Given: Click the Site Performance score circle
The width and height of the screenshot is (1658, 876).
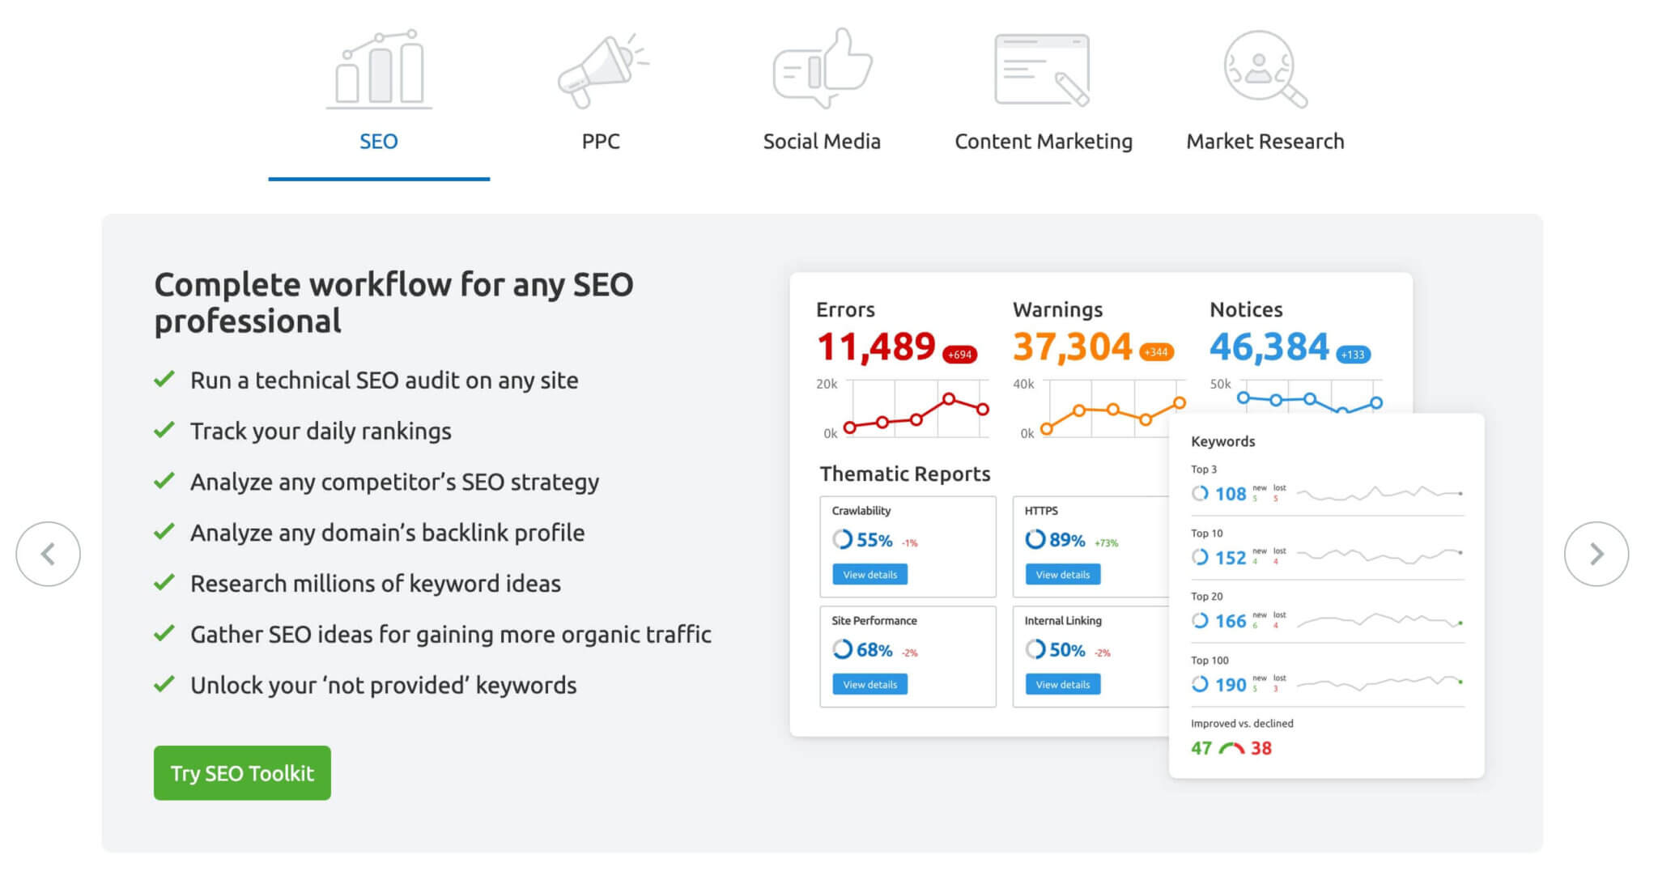Looking at the screenshot, I should (x=843, y=649).
